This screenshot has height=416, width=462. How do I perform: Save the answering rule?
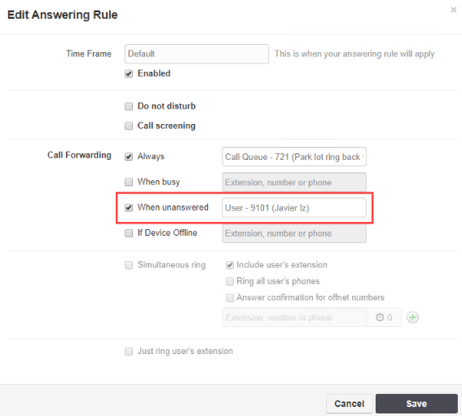[x=416, y=404]
